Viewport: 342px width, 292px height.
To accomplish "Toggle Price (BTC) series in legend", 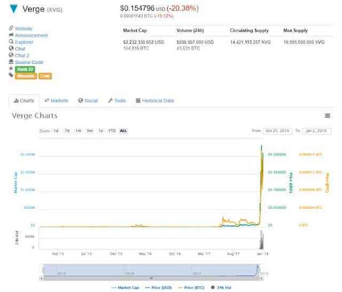I will tap(191, 288).
